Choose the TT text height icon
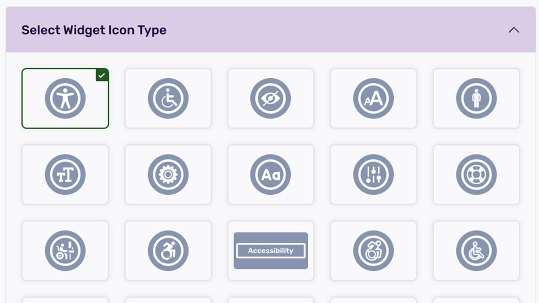 [65, 175]
